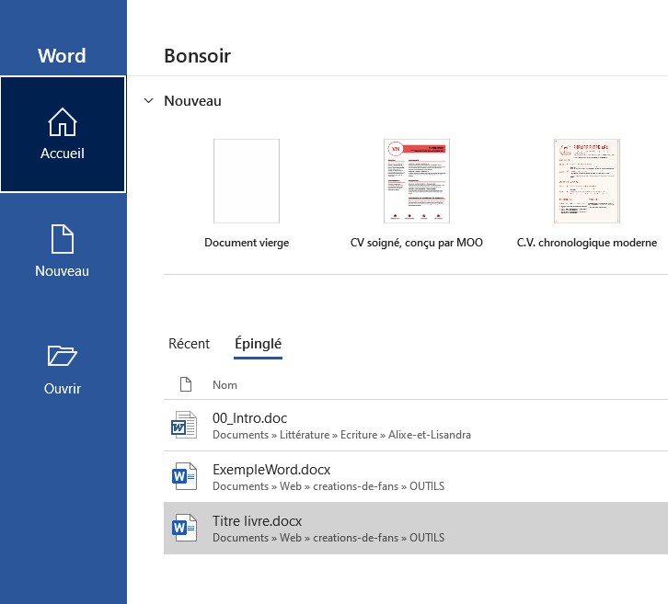The height and width of the screenshot is (604, 668).
Task: Open the ExempleWord.docx file name
Action: pyautogui.click(x=271, y=470)
